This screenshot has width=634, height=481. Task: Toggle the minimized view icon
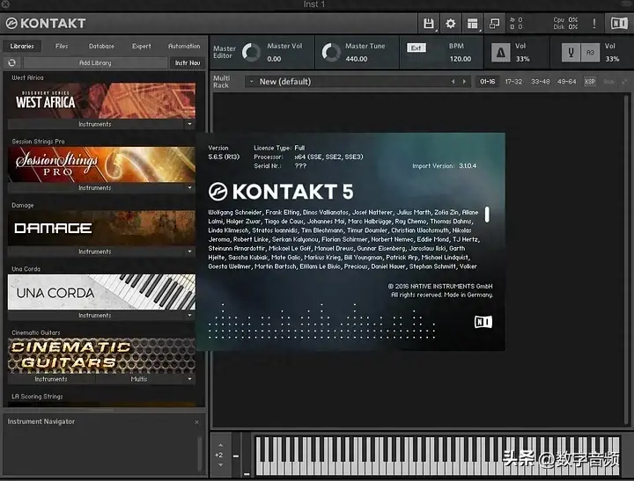coord(494,24)
